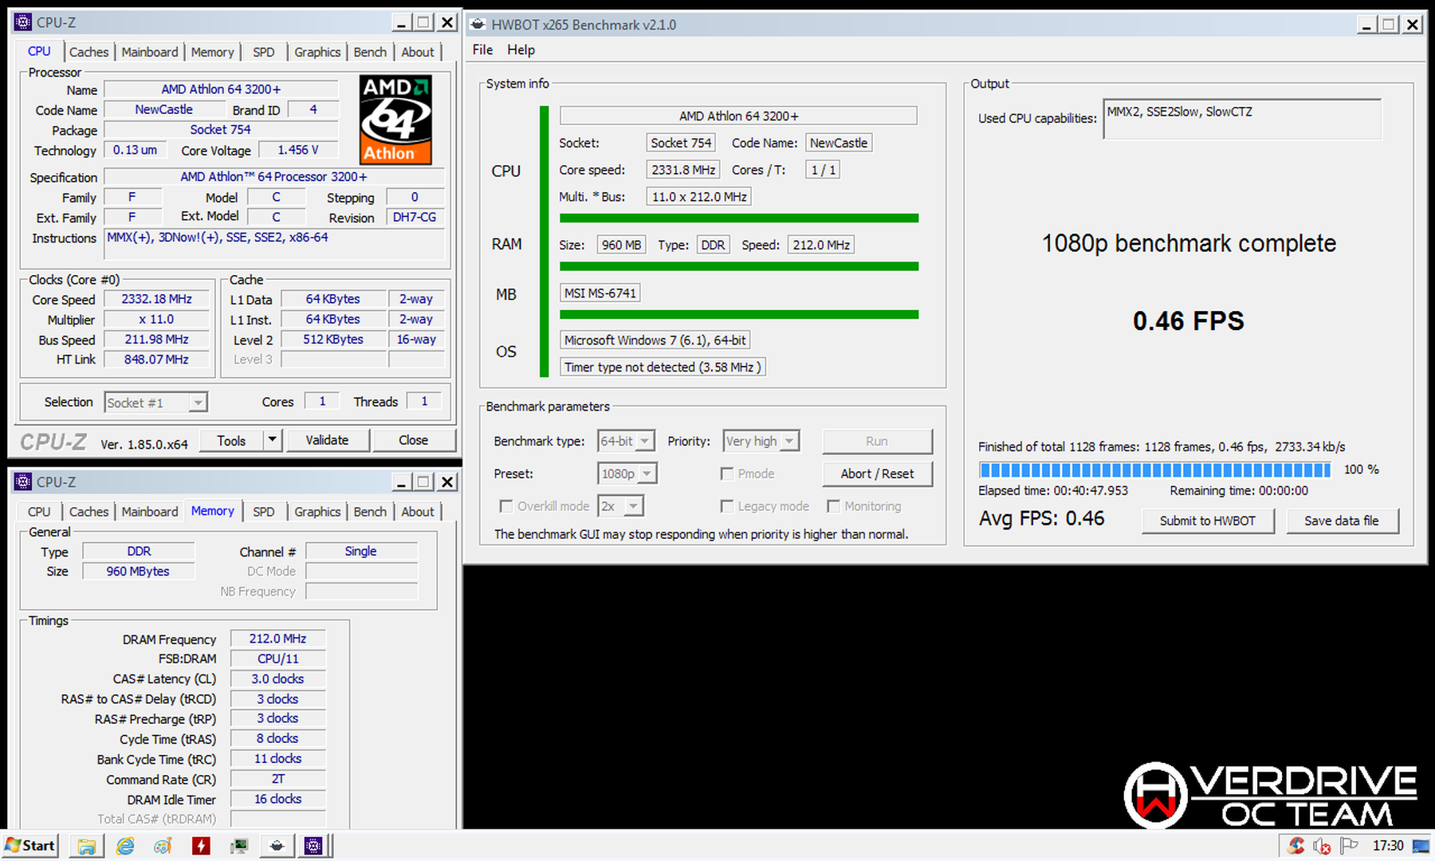Maximize the HWBOT x265 Benchmark window
The width and height of the screenshot is (1435, 861).
(1389, 25)
